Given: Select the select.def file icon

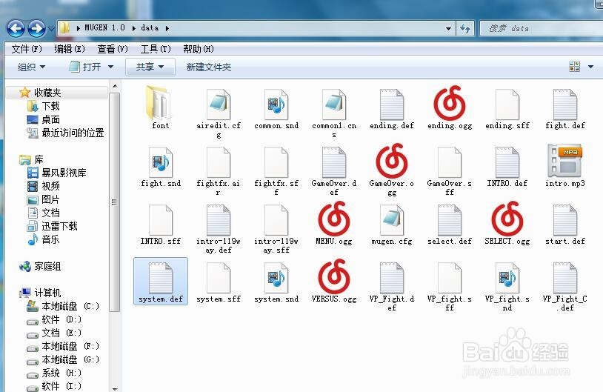Looking at the screenshot, I should (450, 219).
